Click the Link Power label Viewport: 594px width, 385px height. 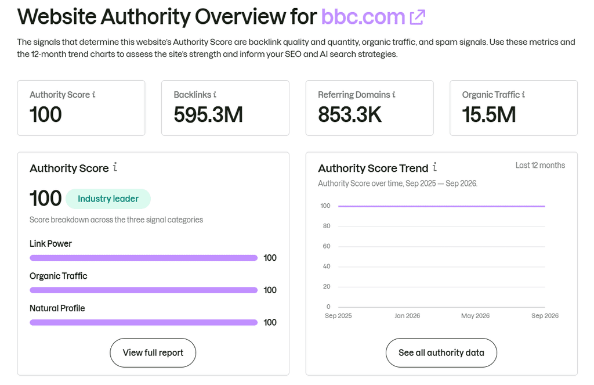[x=51, y=243]
